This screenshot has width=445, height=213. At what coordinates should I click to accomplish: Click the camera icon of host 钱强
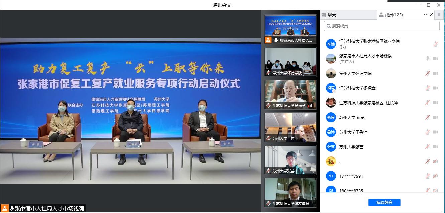435,59
